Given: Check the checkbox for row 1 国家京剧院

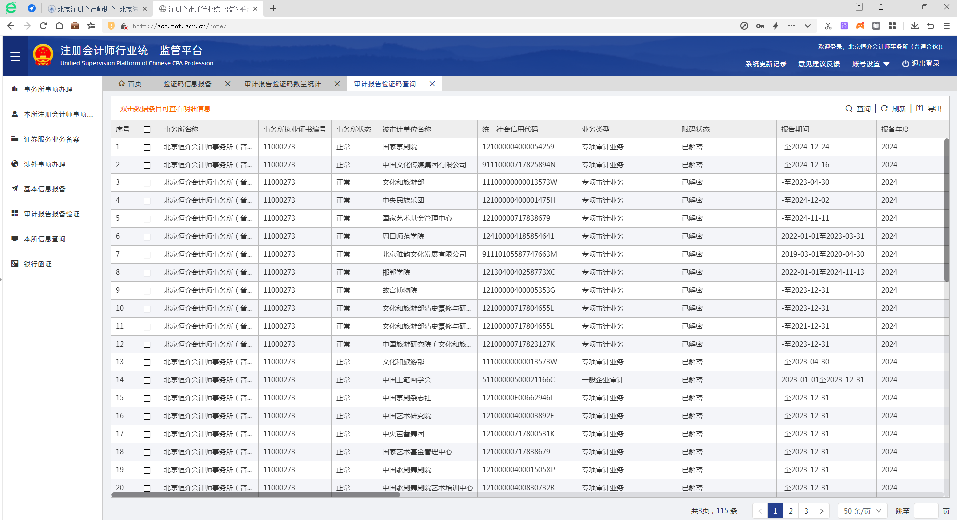Looking at the screenshot, I should coord(147,147).
